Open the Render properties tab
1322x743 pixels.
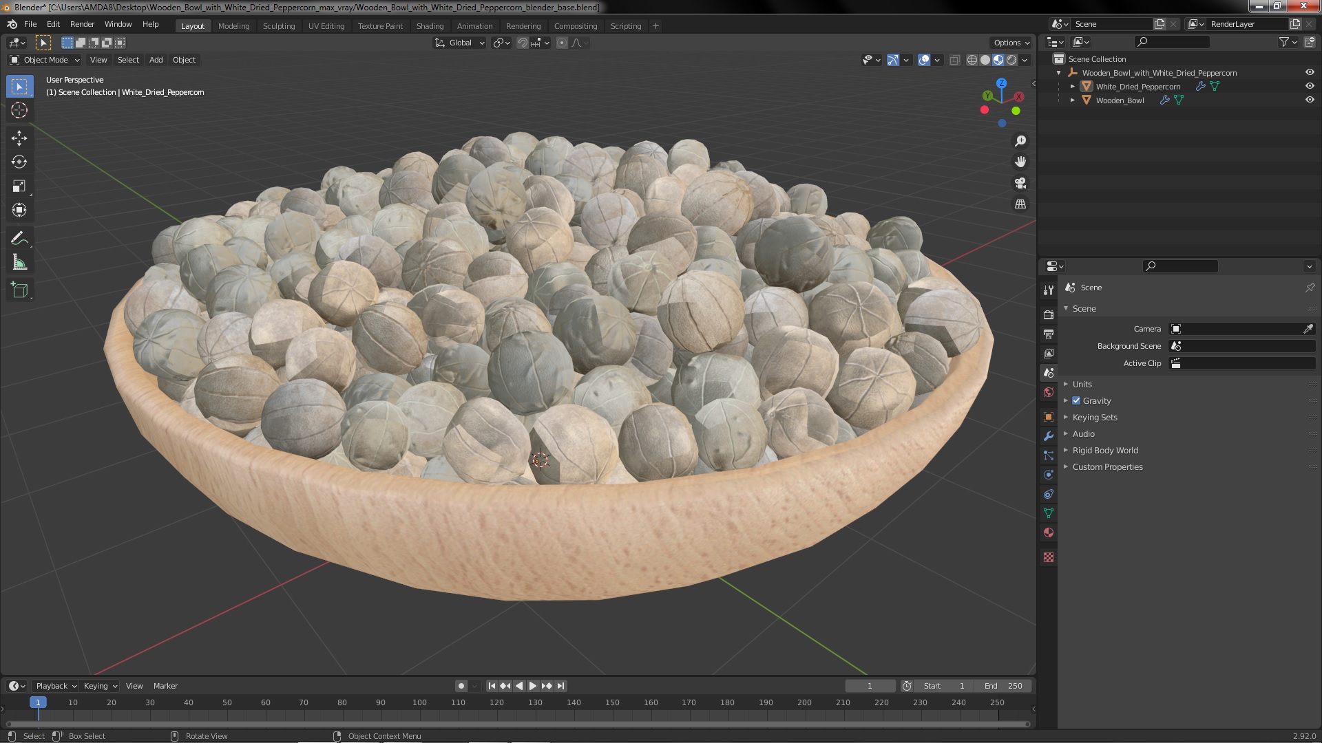(x=1049, y=314)
